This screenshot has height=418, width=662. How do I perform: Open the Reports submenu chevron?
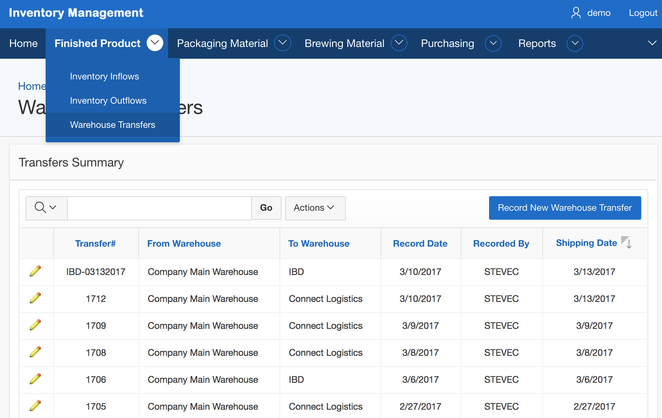575,44
